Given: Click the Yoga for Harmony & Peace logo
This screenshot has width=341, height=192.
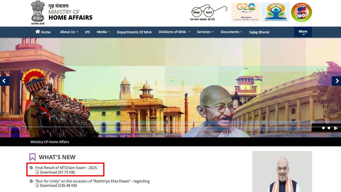Looking at the screenshot, I should 275,12.
